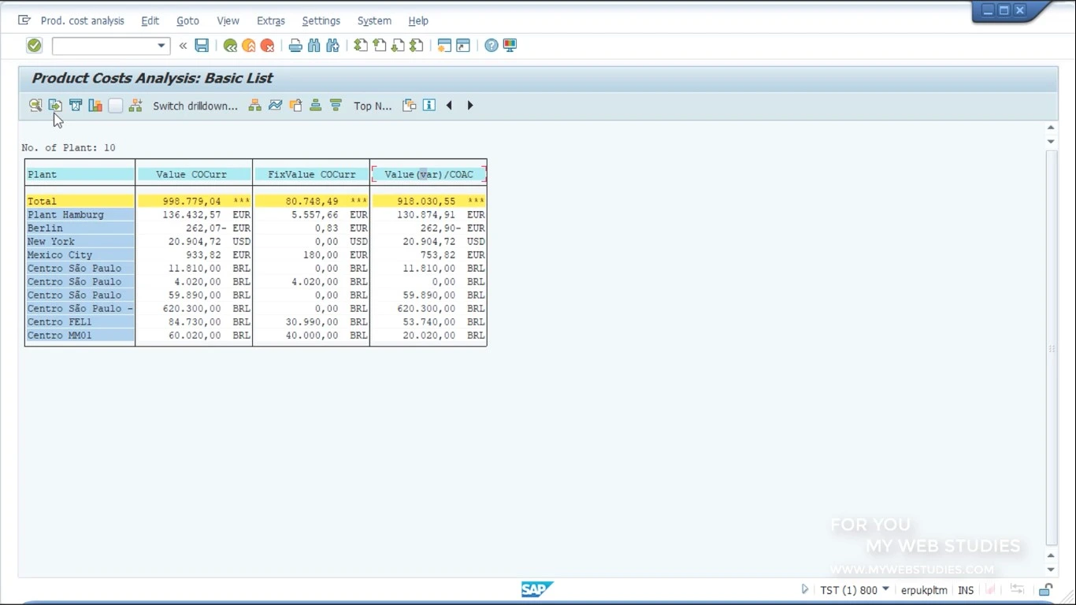Click the Save diskette icon
Viewport: 1076px width, 605px height.
[202, 46]
